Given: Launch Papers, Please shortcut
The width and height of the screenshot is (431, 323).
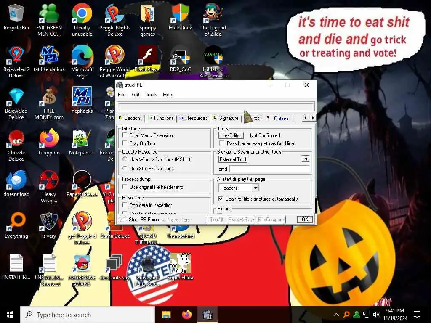Looking at the screenshot, I should (82, 184).
